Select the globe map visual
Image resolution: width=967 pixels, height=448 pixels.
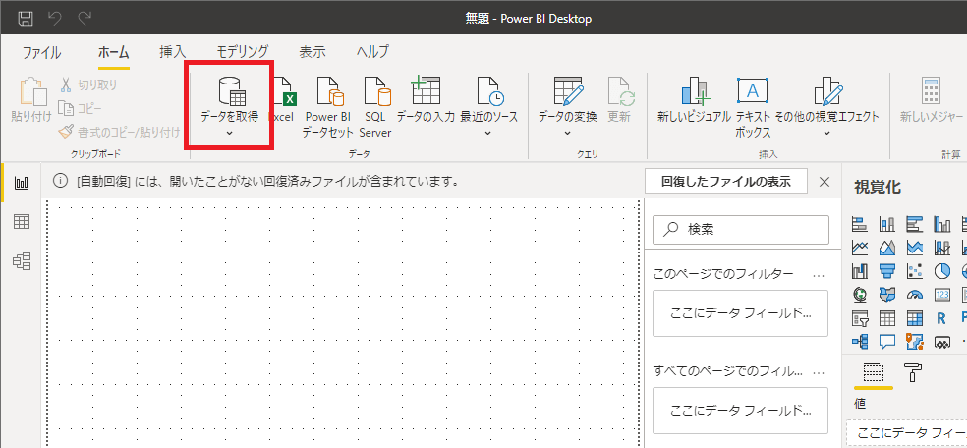tap(860, 295)
